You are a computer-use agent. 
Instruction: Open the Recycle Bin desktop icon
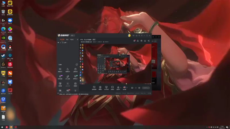point(3,12)
